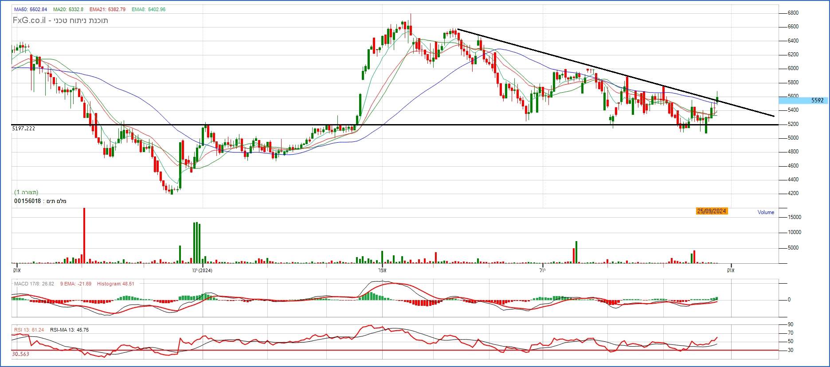Click the 15000 volume axis label
830x367 pixels.
(794, 217)
